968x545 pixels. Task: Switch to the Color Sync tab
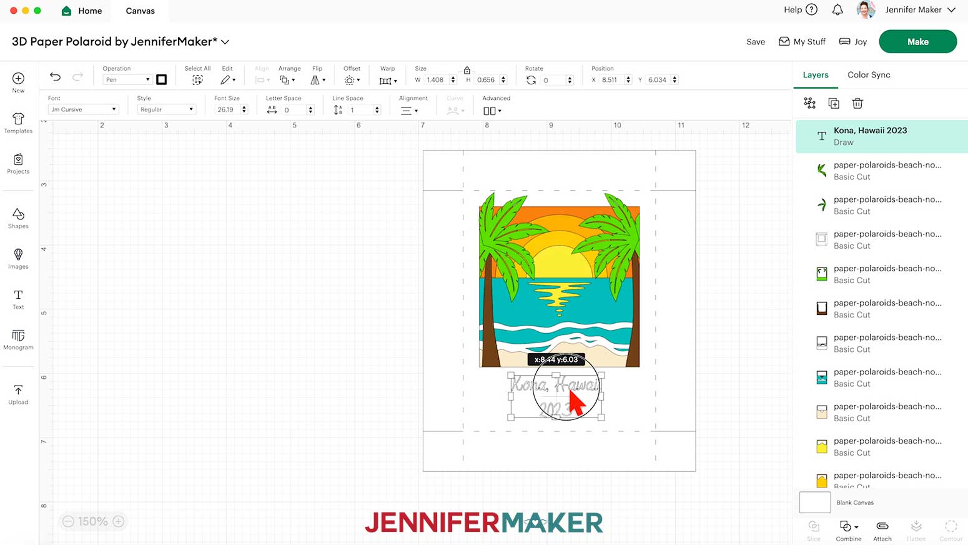pos(869,75)
